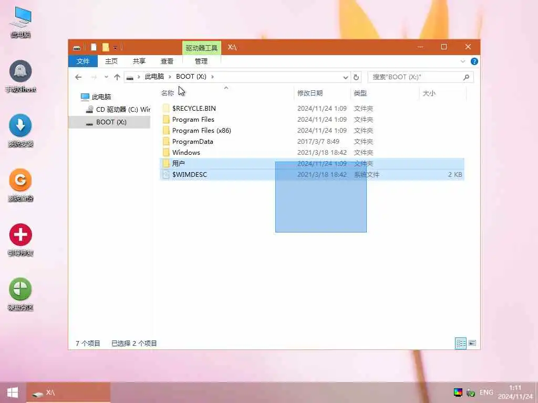The width and height of the screenshot is (538, 403).
Task: Open the address bar history dropdown
Action: [x=346, y=78]
